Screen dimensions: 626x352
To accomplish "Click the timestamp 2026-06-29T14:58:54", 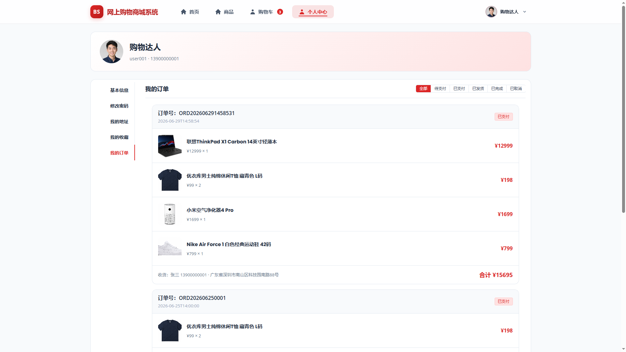I will point(179,121).
